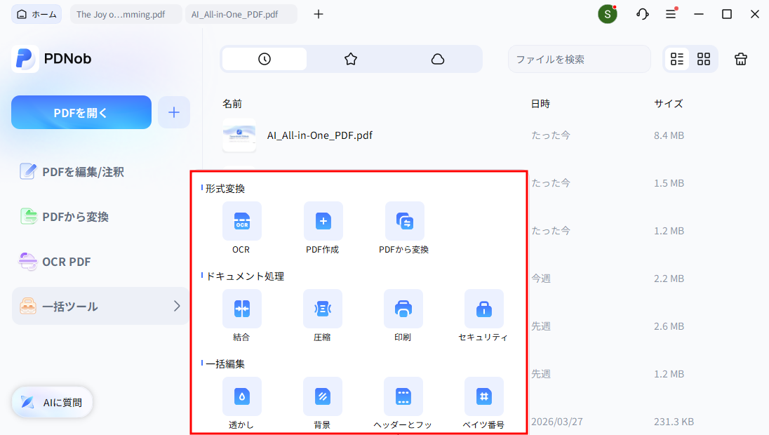The image size is (769, 435).
Task: Select the セキュリティ (Security) tool
Action: 484,309
